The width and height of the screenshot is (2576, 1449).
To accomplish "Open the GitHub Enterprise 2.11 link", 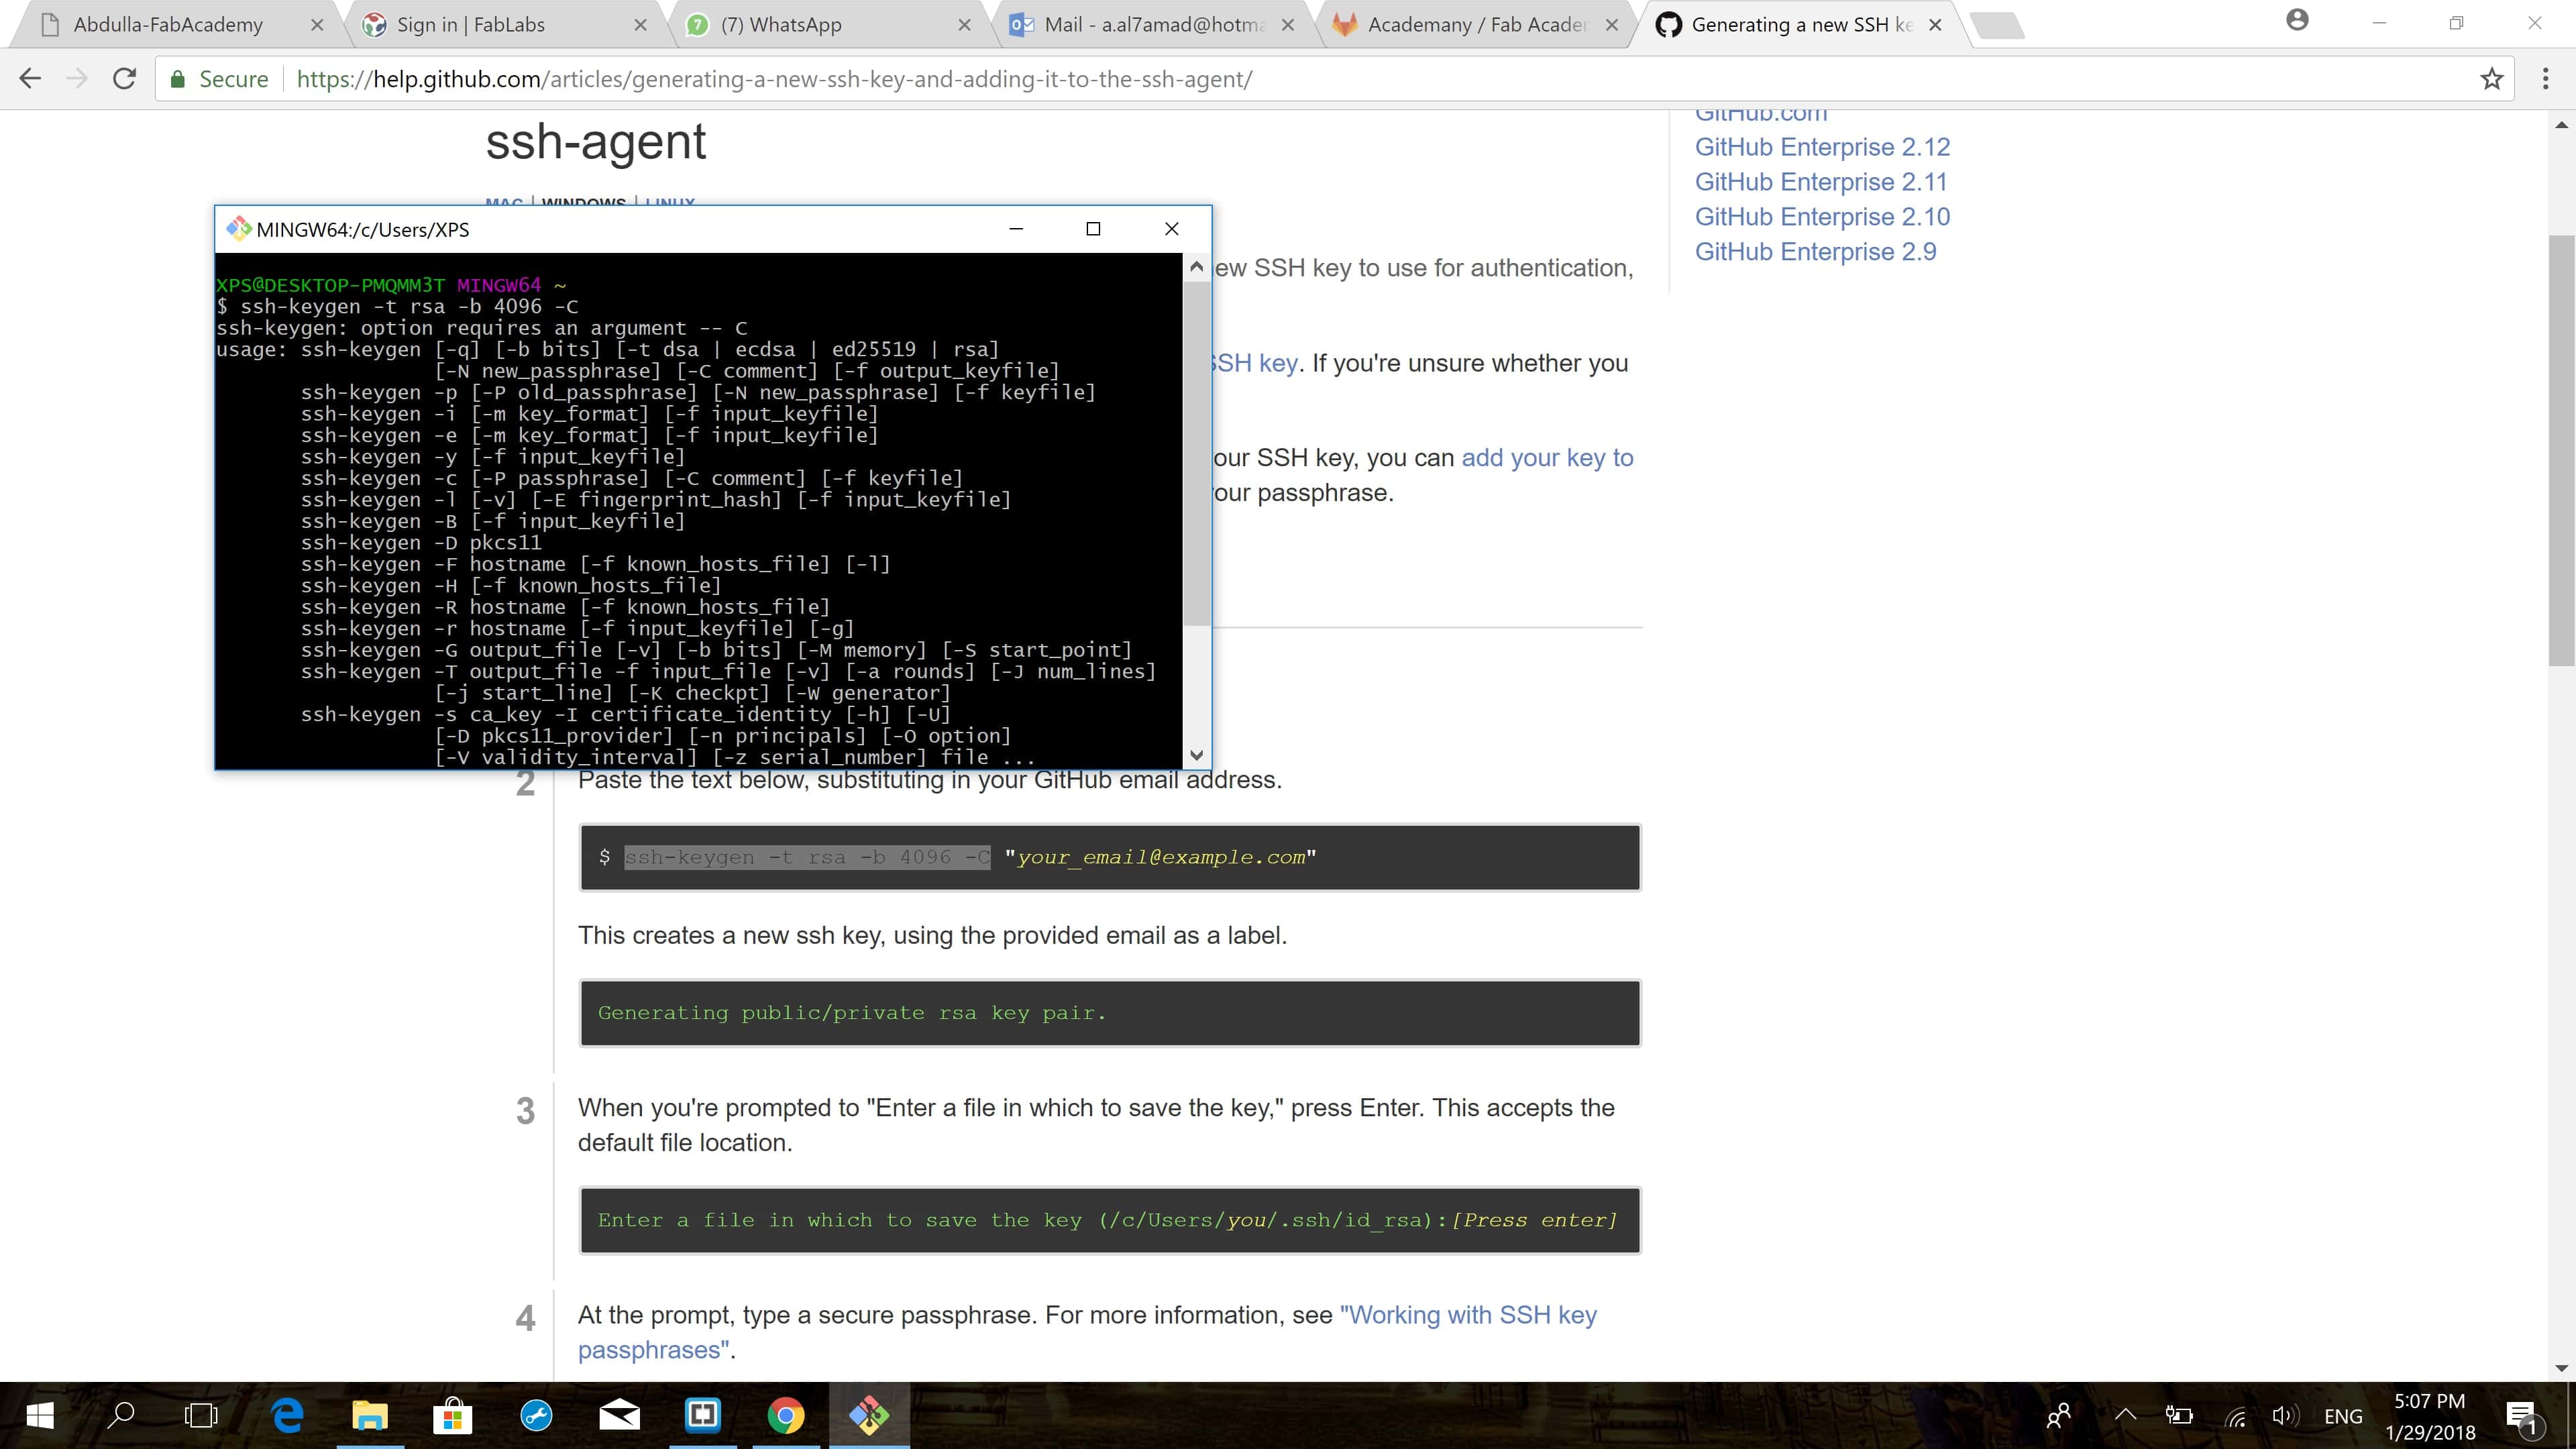I will (x=1821, y=182).
